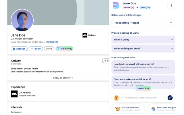This screenshot has height=115, width=184.
Task: Click the app logo beside Jane Doe name
Action: (116, 5)
